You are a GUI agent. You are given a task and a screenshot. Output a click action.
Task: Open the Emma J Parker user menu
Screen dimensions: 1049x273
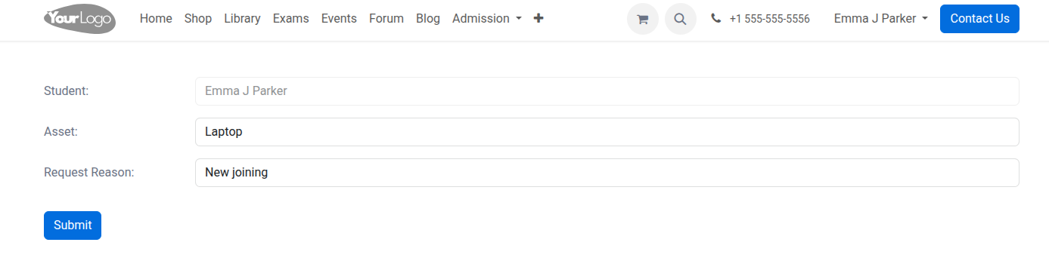881,18
